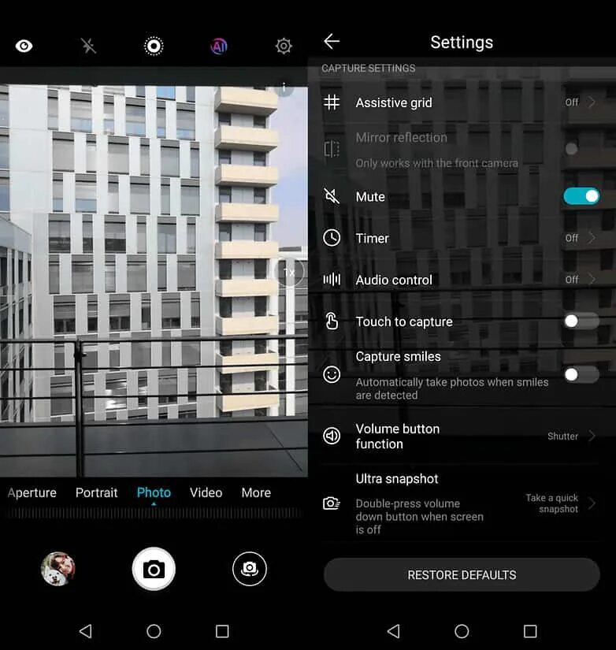Tap the info icon above viewfinder
This screenshot has width=616, height=650.
(x=284, y=88)
